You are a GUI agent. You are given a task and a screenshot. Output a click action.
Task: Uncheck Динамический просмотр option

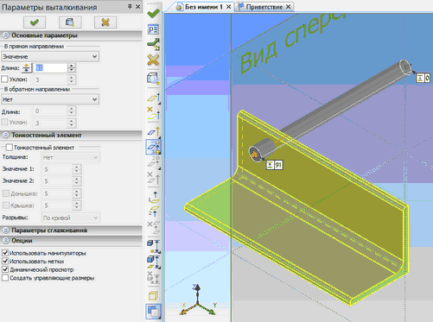click(5, 269)
